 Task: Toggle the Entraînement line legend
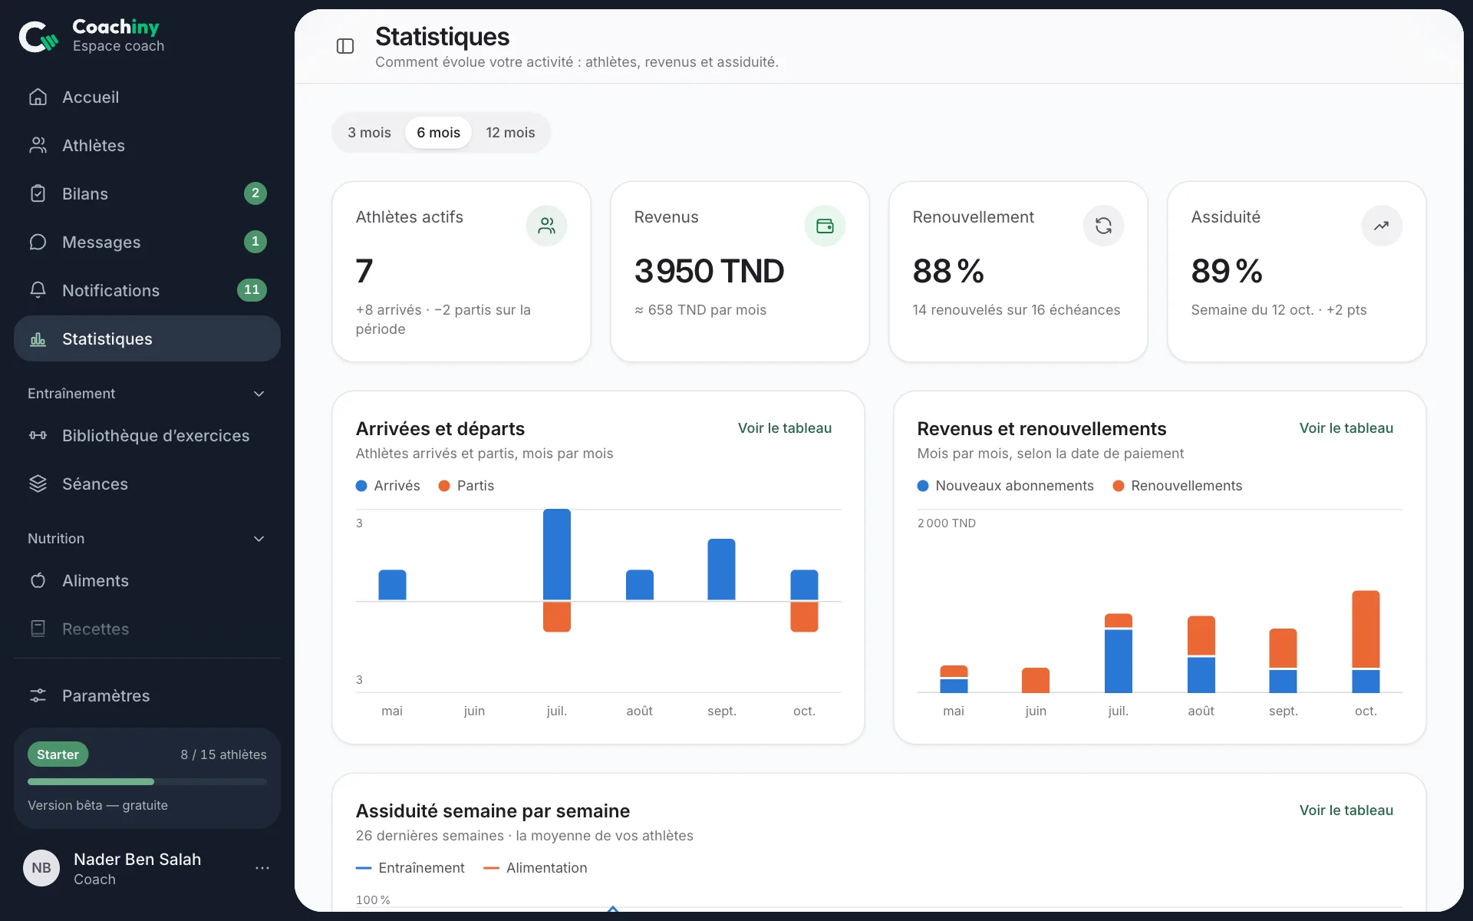(410, 868)
